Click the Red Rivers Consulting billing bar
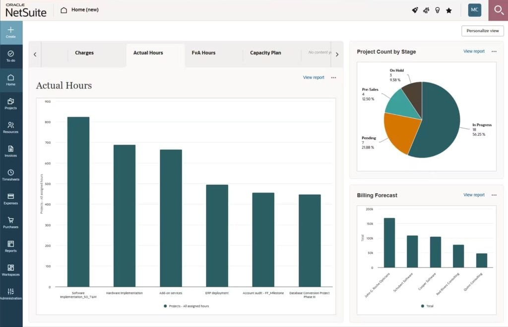This screenshot has height=327, width=508. 458,256
